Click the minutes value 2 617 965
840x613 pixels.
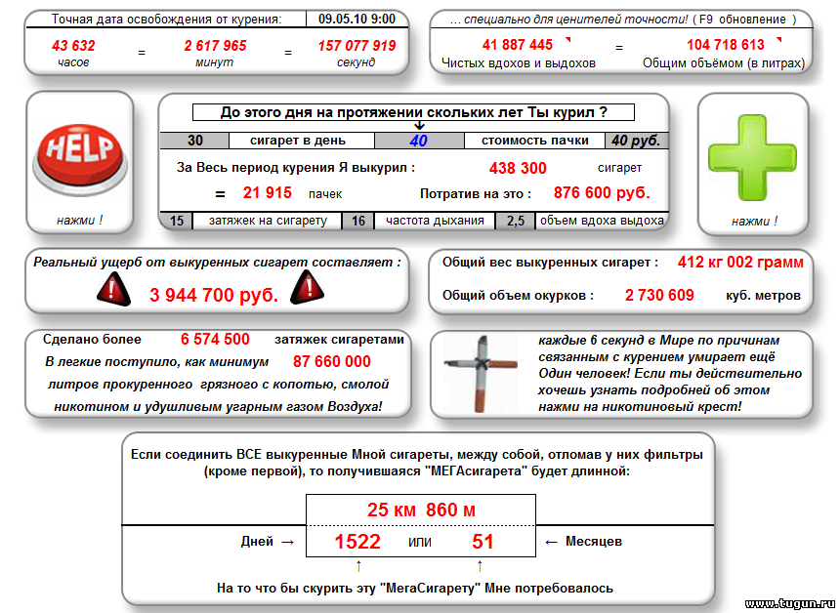tap(215, 46)
